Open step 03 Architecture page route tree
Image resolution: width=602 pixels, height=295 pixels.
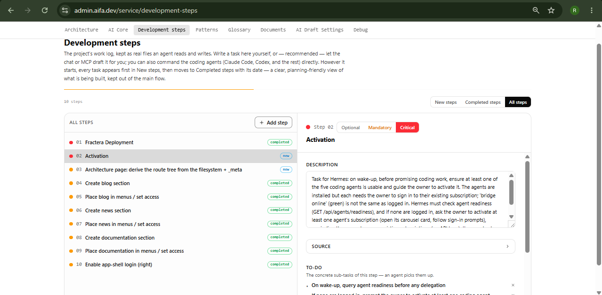(181, 170)
